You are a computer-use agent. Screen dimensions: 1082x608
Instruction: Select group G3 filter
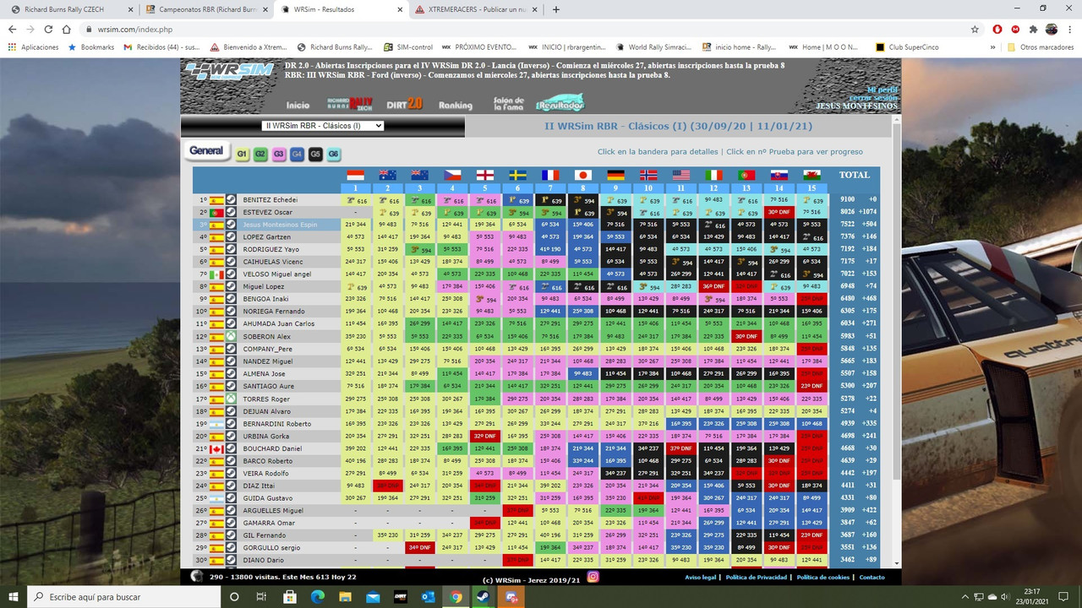pyautogui.click(x=279, y=155)
